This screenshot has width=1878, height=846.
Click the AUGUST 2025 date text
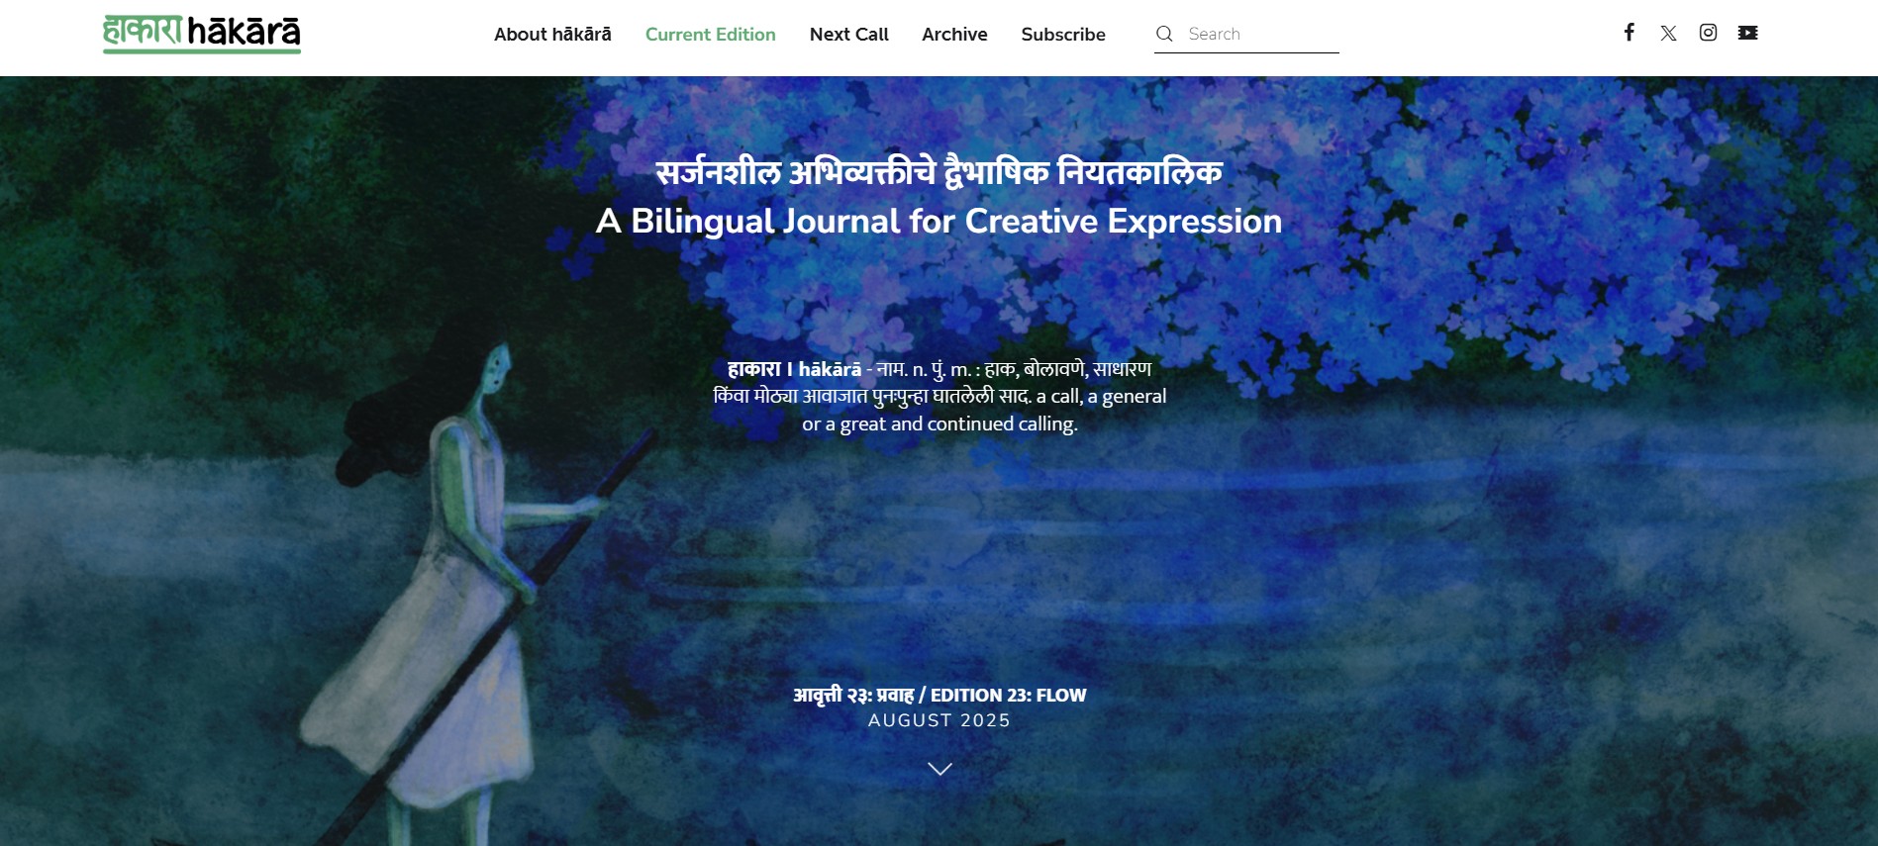point(939,720)
